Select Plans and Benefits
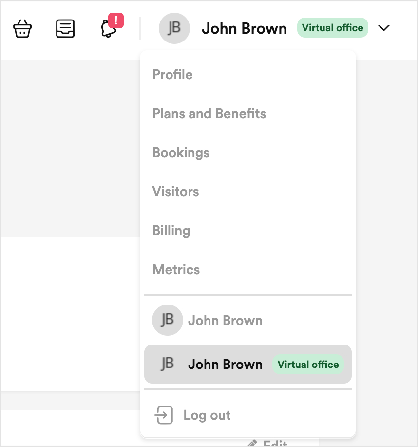Image resolution: width=418 pixels, height=447 pixels. click(x=209, y=113)
